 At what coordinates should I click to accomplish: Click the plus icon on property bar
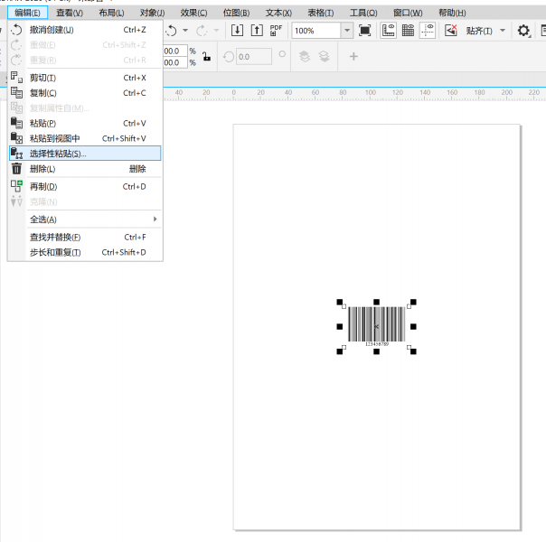coord(353,56)
